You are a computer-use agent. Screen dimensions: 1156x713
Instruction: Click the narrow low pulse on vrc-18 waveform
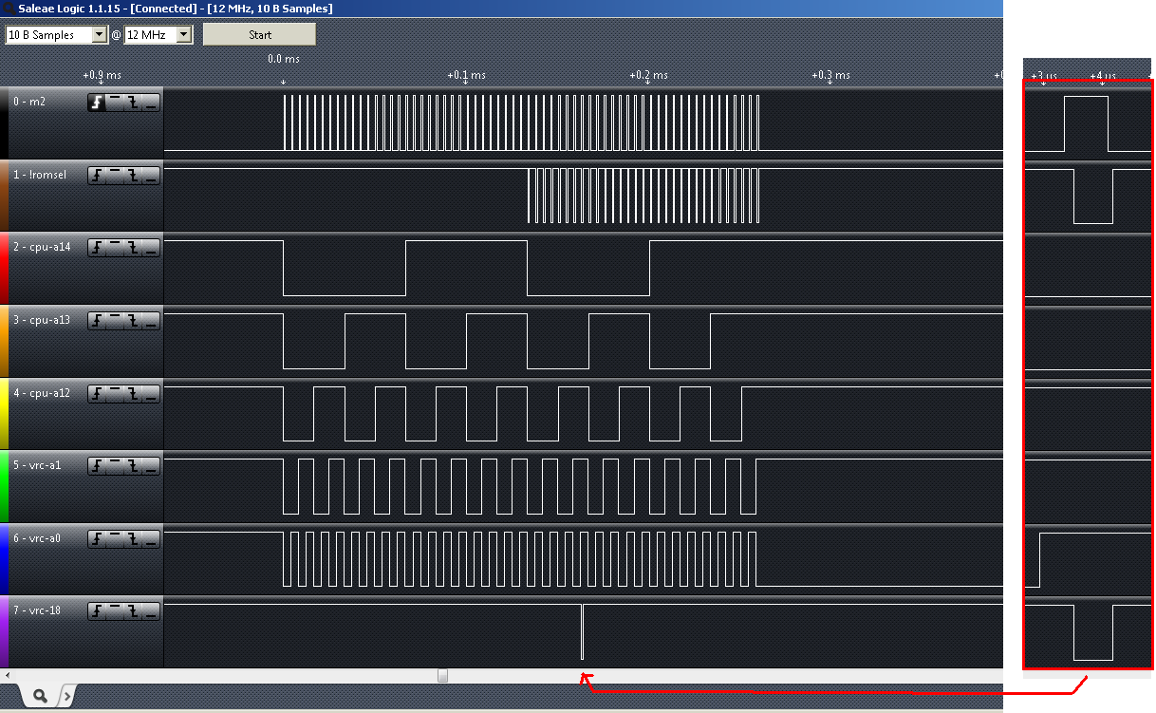point(582,631)
